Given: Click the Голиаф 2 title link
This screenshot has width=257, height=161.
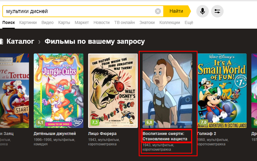Looking at the screenshot, I should 206,133.
